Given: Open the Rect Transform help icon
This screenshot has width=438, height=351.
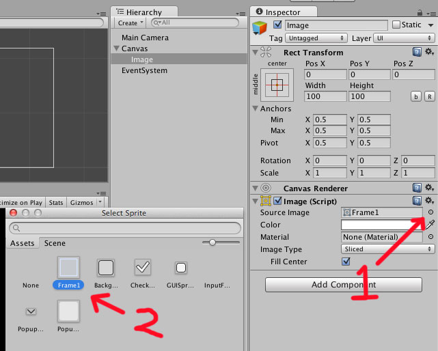Looking at the screenshot, I should [417, 52].
